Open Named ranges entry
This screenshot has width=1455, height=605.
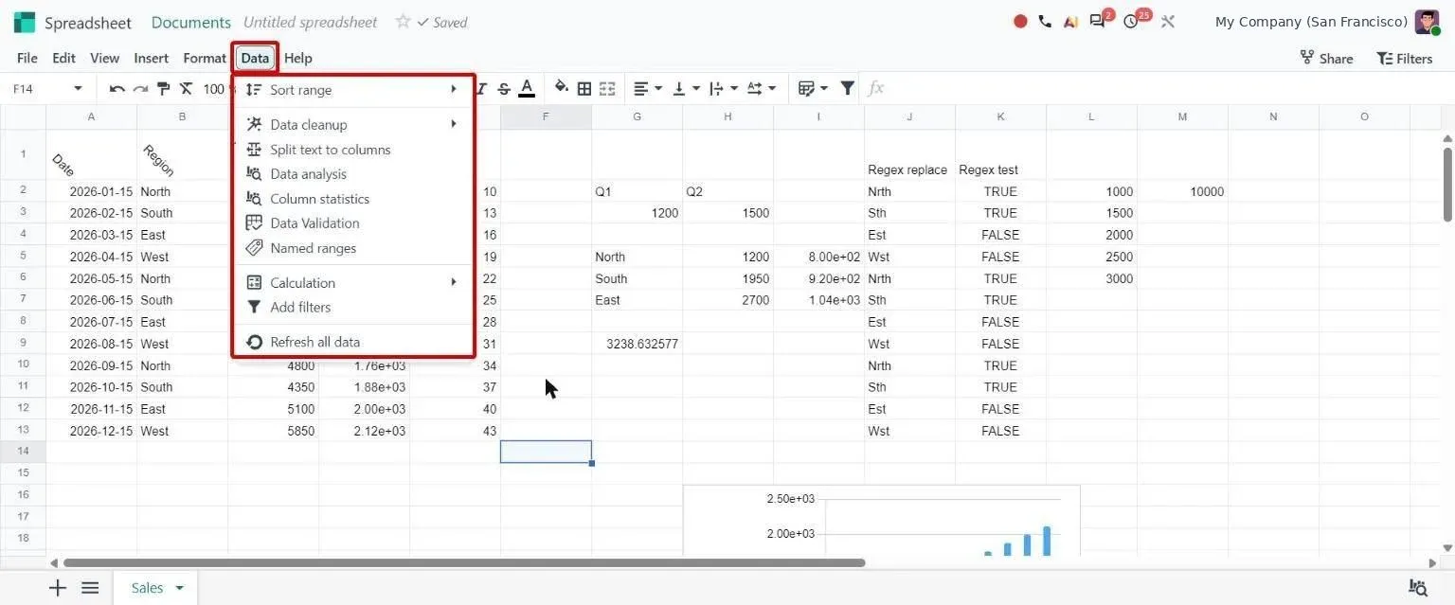[x=352, y=248]
